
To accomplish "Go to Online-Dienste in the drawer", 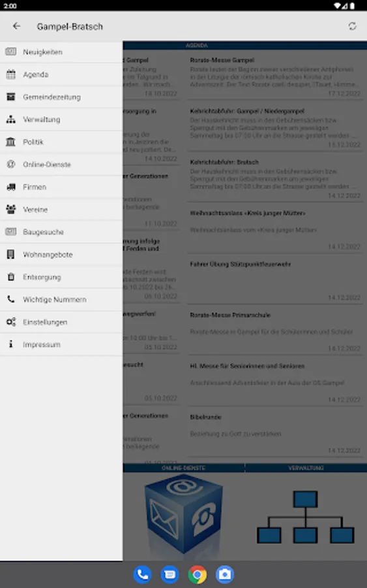I will 61,165.
